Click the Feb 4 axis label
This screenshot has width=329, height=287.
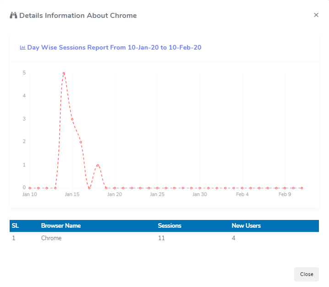pos(242,195)
